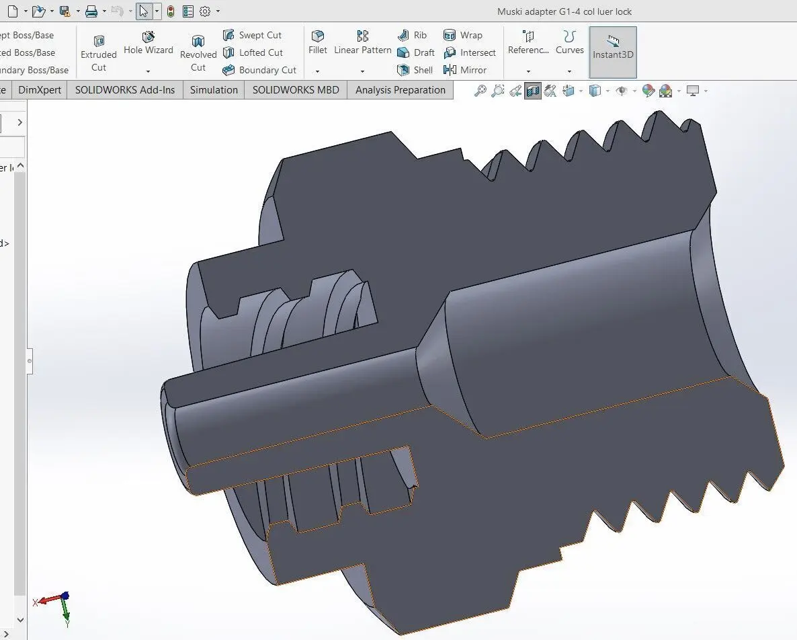Viewport: 797px width, 640px height.
Task: Expand the Open file dropdown arrow
Action: point(52,11)
